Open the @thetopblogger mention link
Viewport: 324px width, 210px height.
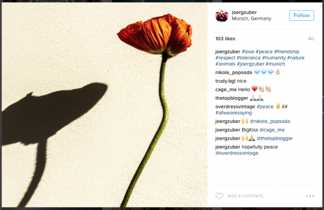pyautogui.click(x=274, y=139)
